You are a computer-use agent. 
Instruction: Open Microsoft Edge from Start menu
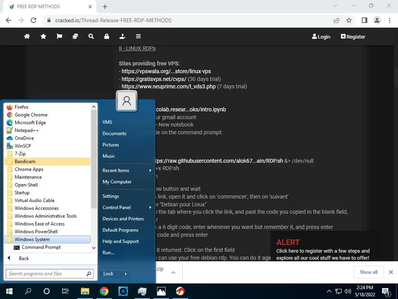47,123
